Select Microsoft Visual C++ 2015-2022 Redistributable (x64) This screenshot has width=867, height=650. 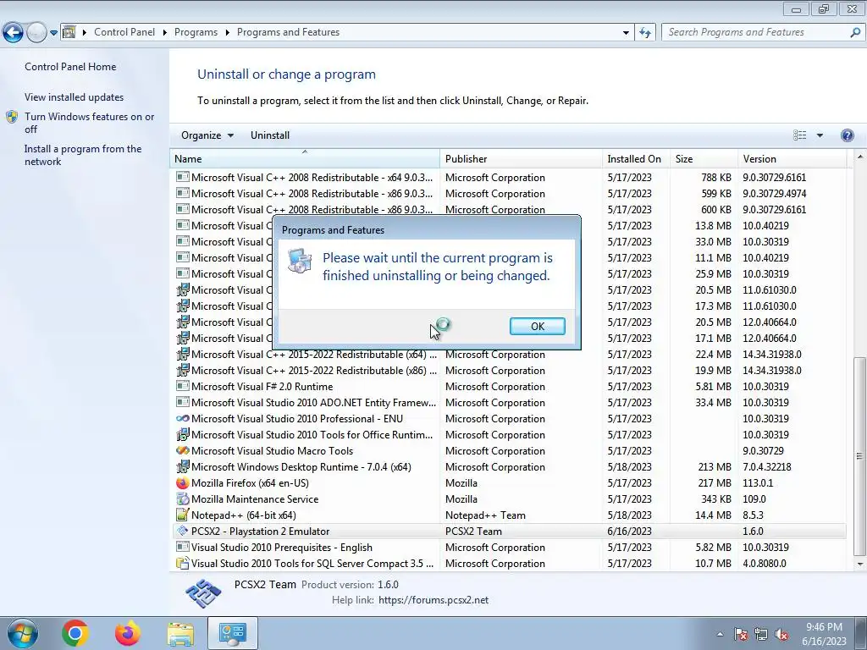[x=509, y=355]
